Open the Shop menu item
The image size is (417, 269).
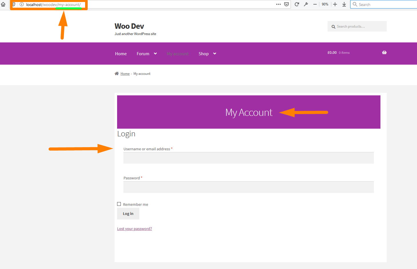[x=204, y=54]
